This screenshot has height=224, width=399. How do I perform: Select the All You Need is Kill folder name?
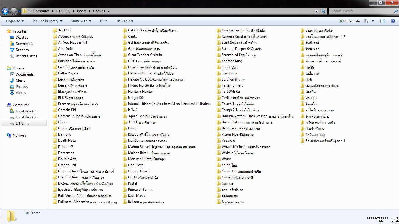[72, 43]
